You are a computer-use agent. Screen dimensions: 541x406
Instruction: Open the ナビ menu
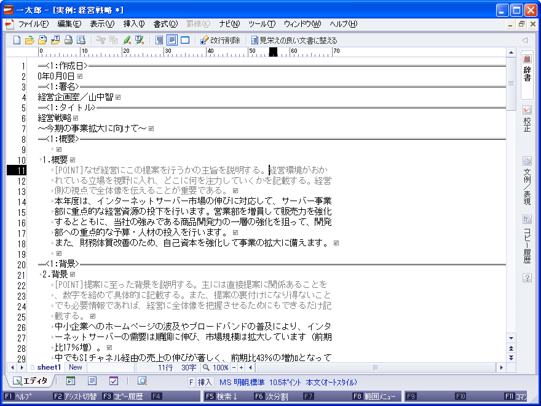[229, 23]
